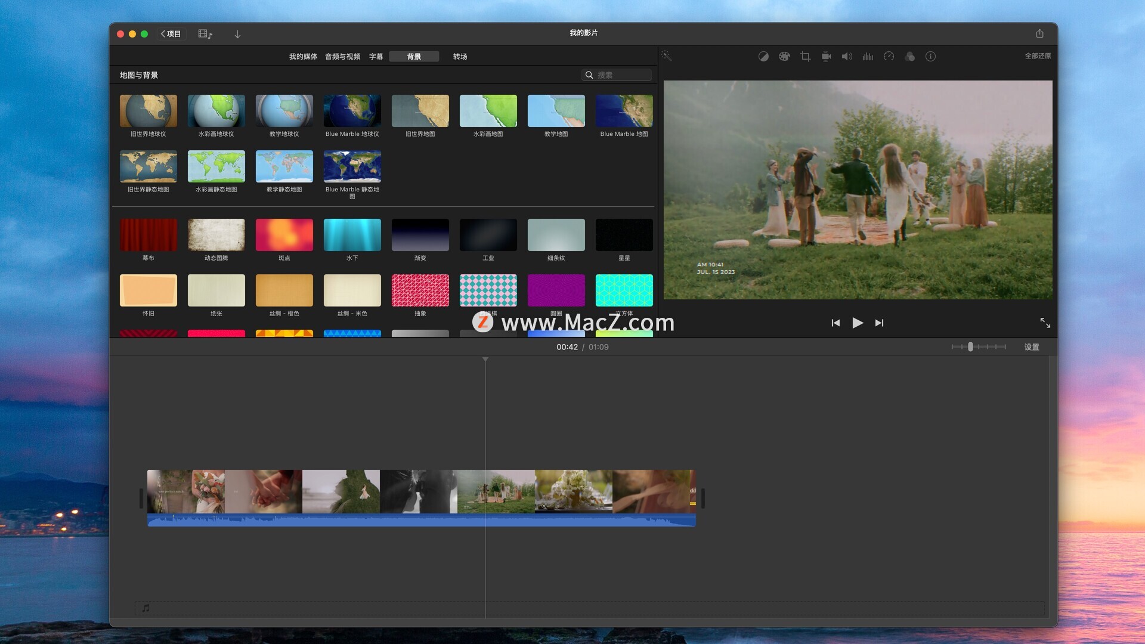Go back to 项目 projects
1145x644 pixels.
coord(171,34)
